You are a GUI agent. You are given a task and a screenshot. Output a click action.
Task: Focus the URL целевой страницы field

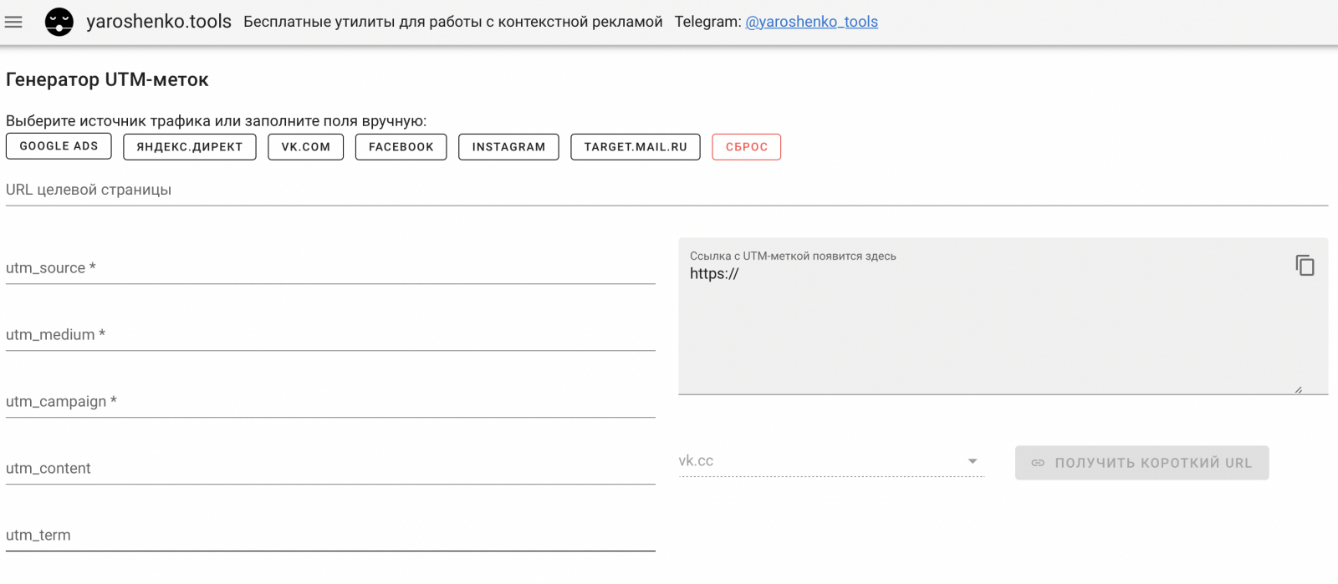(x=666, y=190)
